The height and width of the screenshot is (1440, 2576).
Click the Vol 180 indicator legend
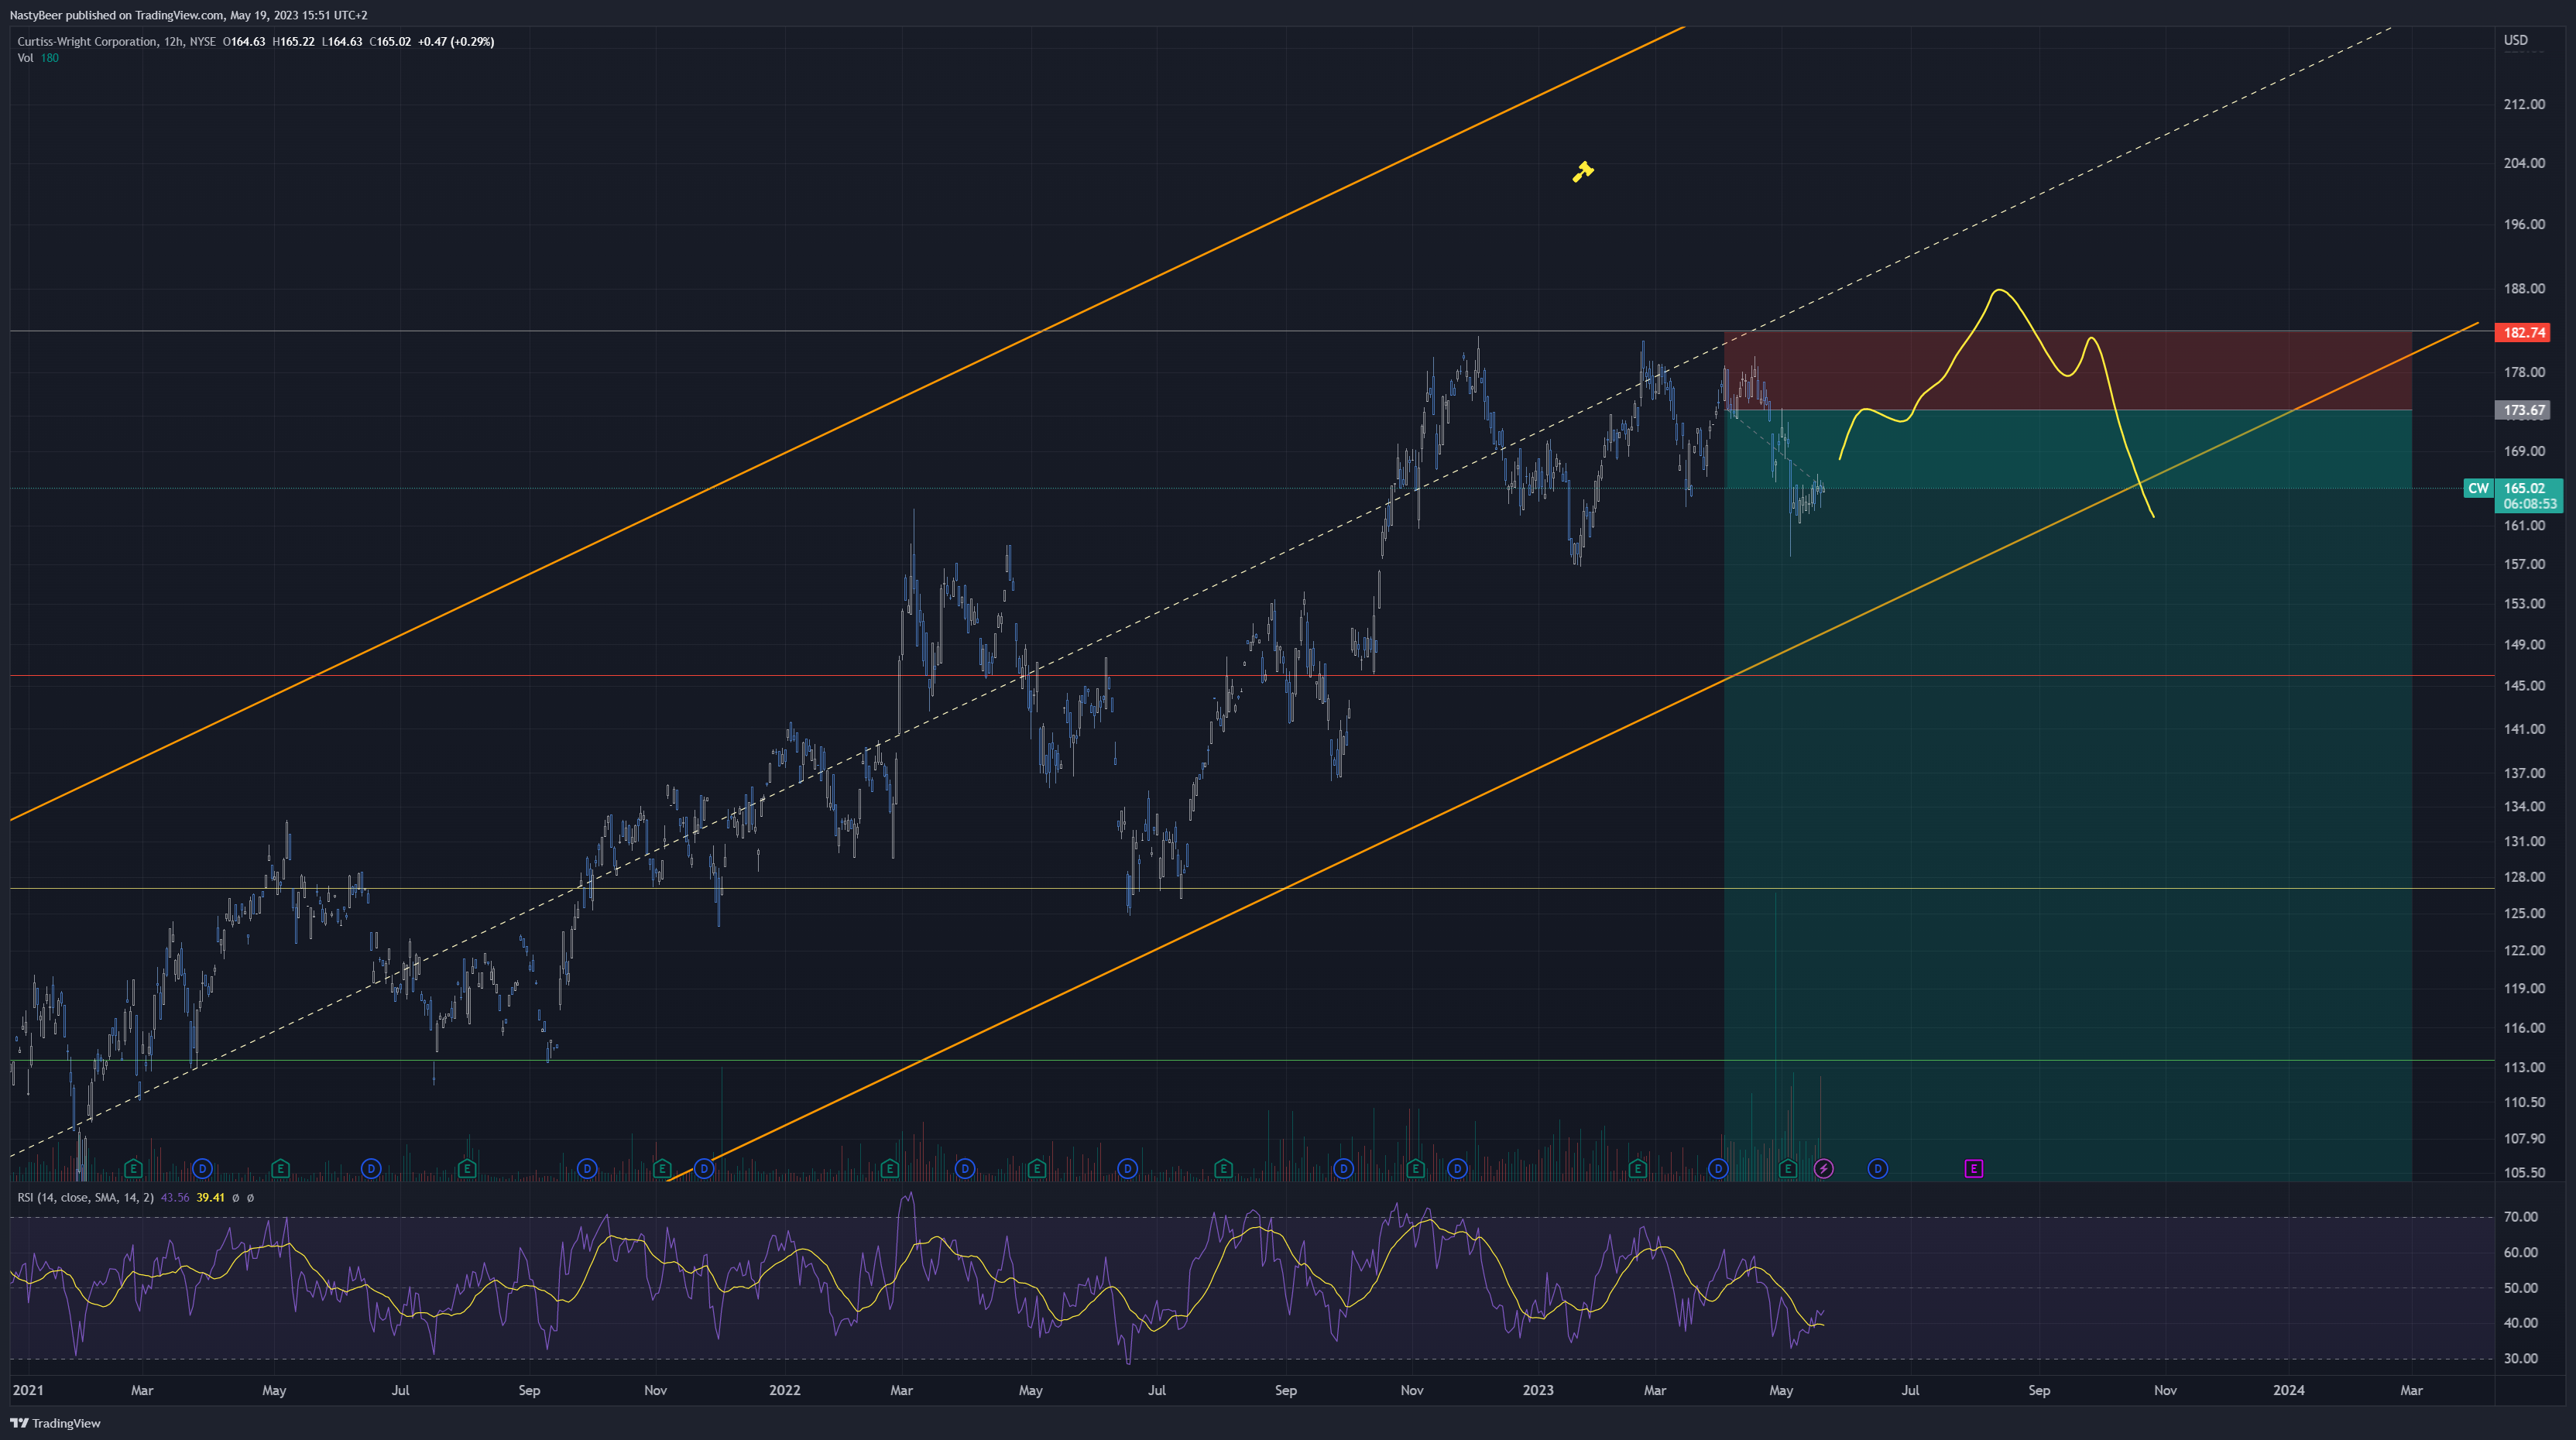[x=38, y=58]
